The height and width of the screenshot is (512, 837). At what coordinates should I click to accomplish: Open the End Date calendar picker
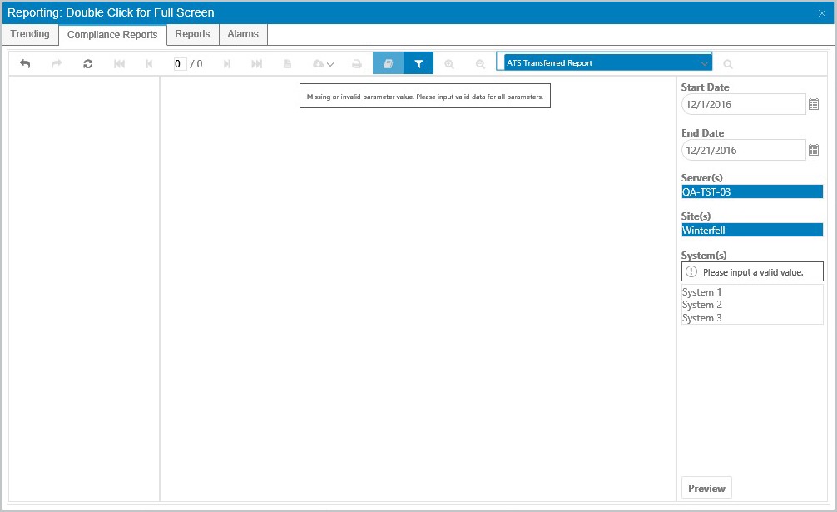[x=814, y=150]
